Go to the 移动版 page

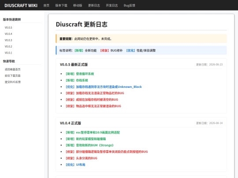pos(78,5)
